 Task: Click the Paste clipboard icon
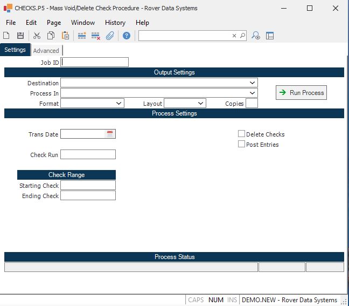(x=65, y=36)
